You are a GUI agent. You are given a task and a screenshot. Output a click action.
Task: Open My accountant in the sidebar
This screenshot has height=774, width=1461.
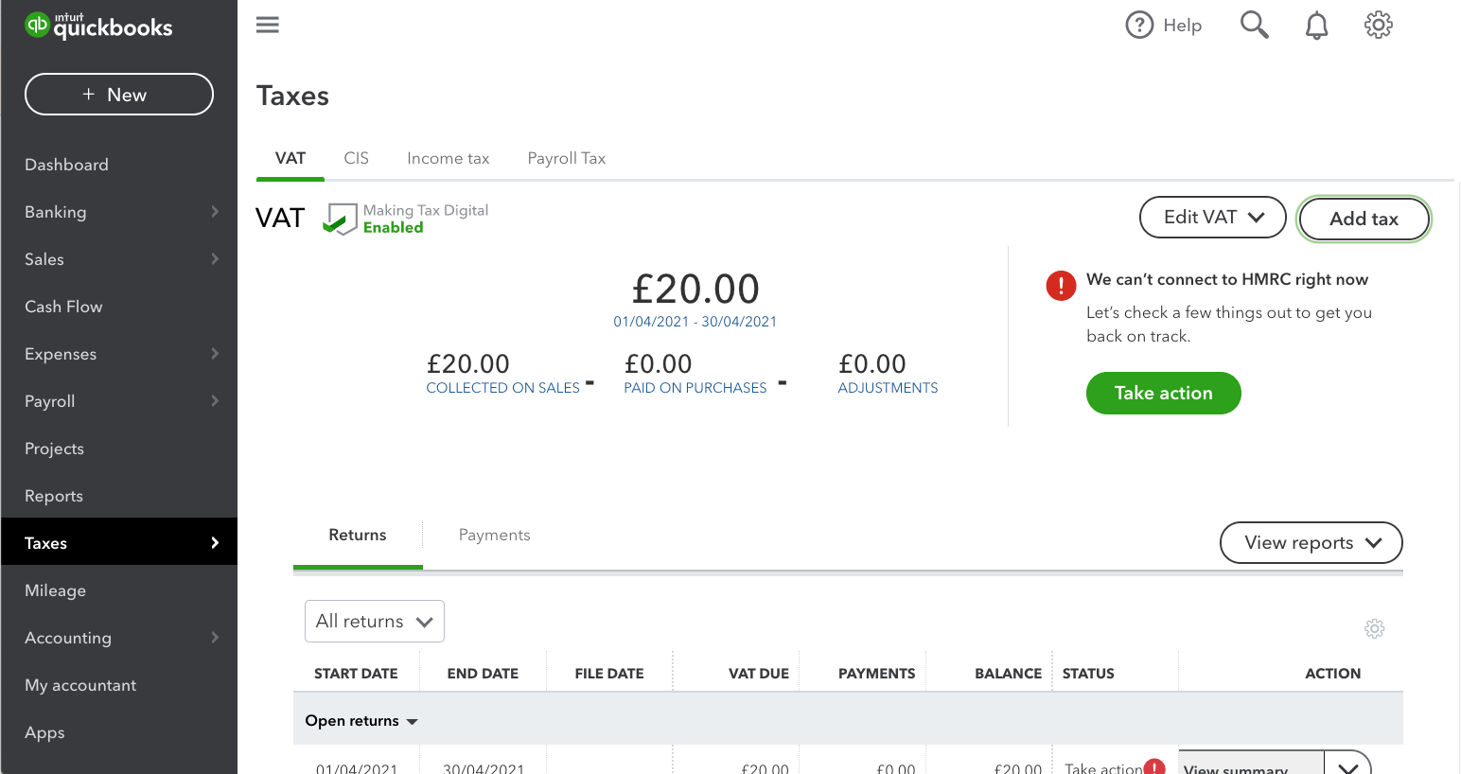point(80,685)
